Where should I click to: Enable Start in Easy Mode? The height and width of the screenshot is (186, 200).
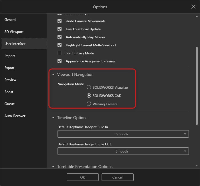coord(60,53)
